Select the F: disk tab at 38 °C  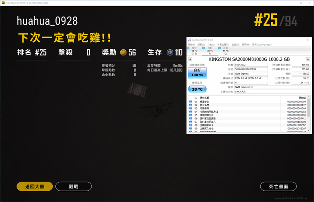[x=210, y=51]
